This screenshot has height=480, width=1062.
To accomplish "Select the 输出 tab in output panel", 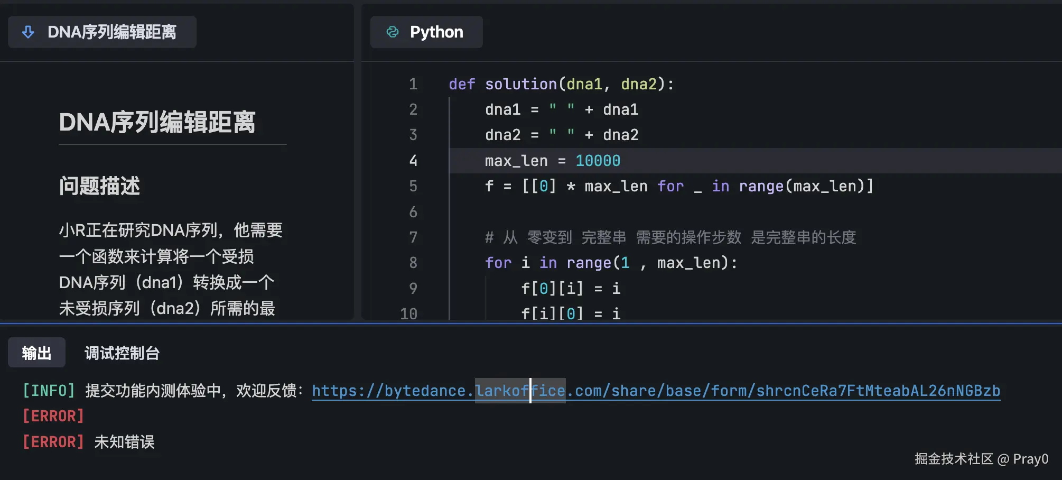I will coord(36,353).
